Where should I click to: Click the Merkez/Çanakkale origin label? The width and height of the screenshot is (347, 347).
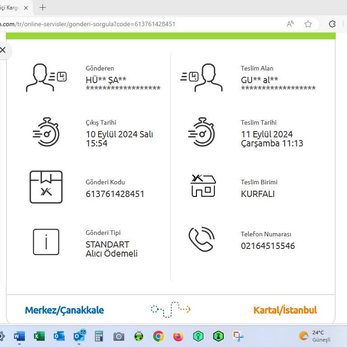(64, 310)
